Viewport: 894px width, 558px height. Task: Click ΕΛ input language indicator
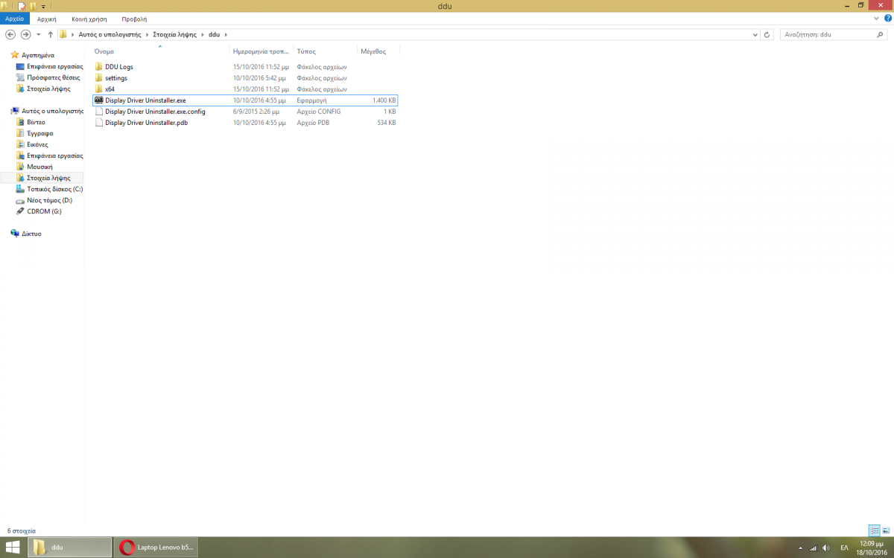tap(844, 548)
